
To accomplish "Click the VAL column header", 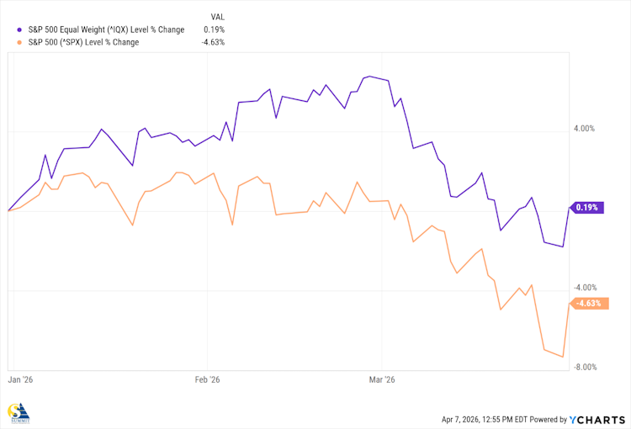I will pyautogui.click(x=217, y=17).
